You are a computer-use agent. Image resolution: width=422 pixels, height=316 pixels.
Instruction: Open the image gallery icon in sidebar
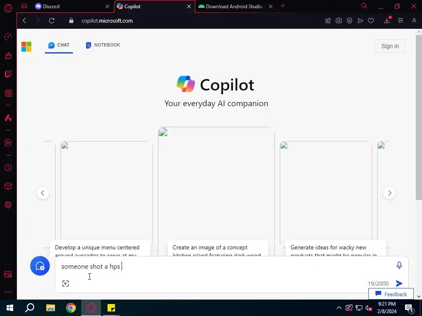8,274
